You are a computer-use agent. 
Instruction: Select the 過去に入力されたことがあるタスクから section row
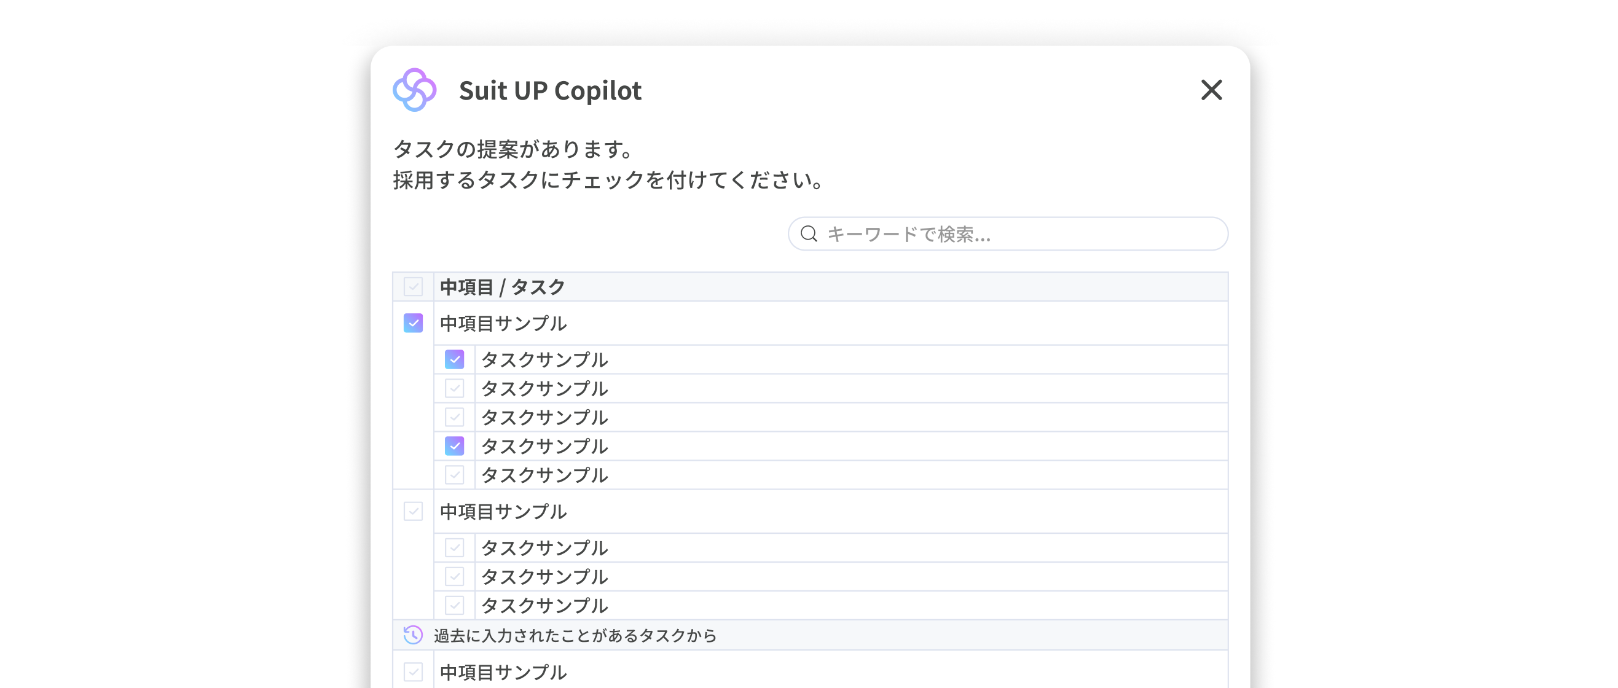[575, 635]
